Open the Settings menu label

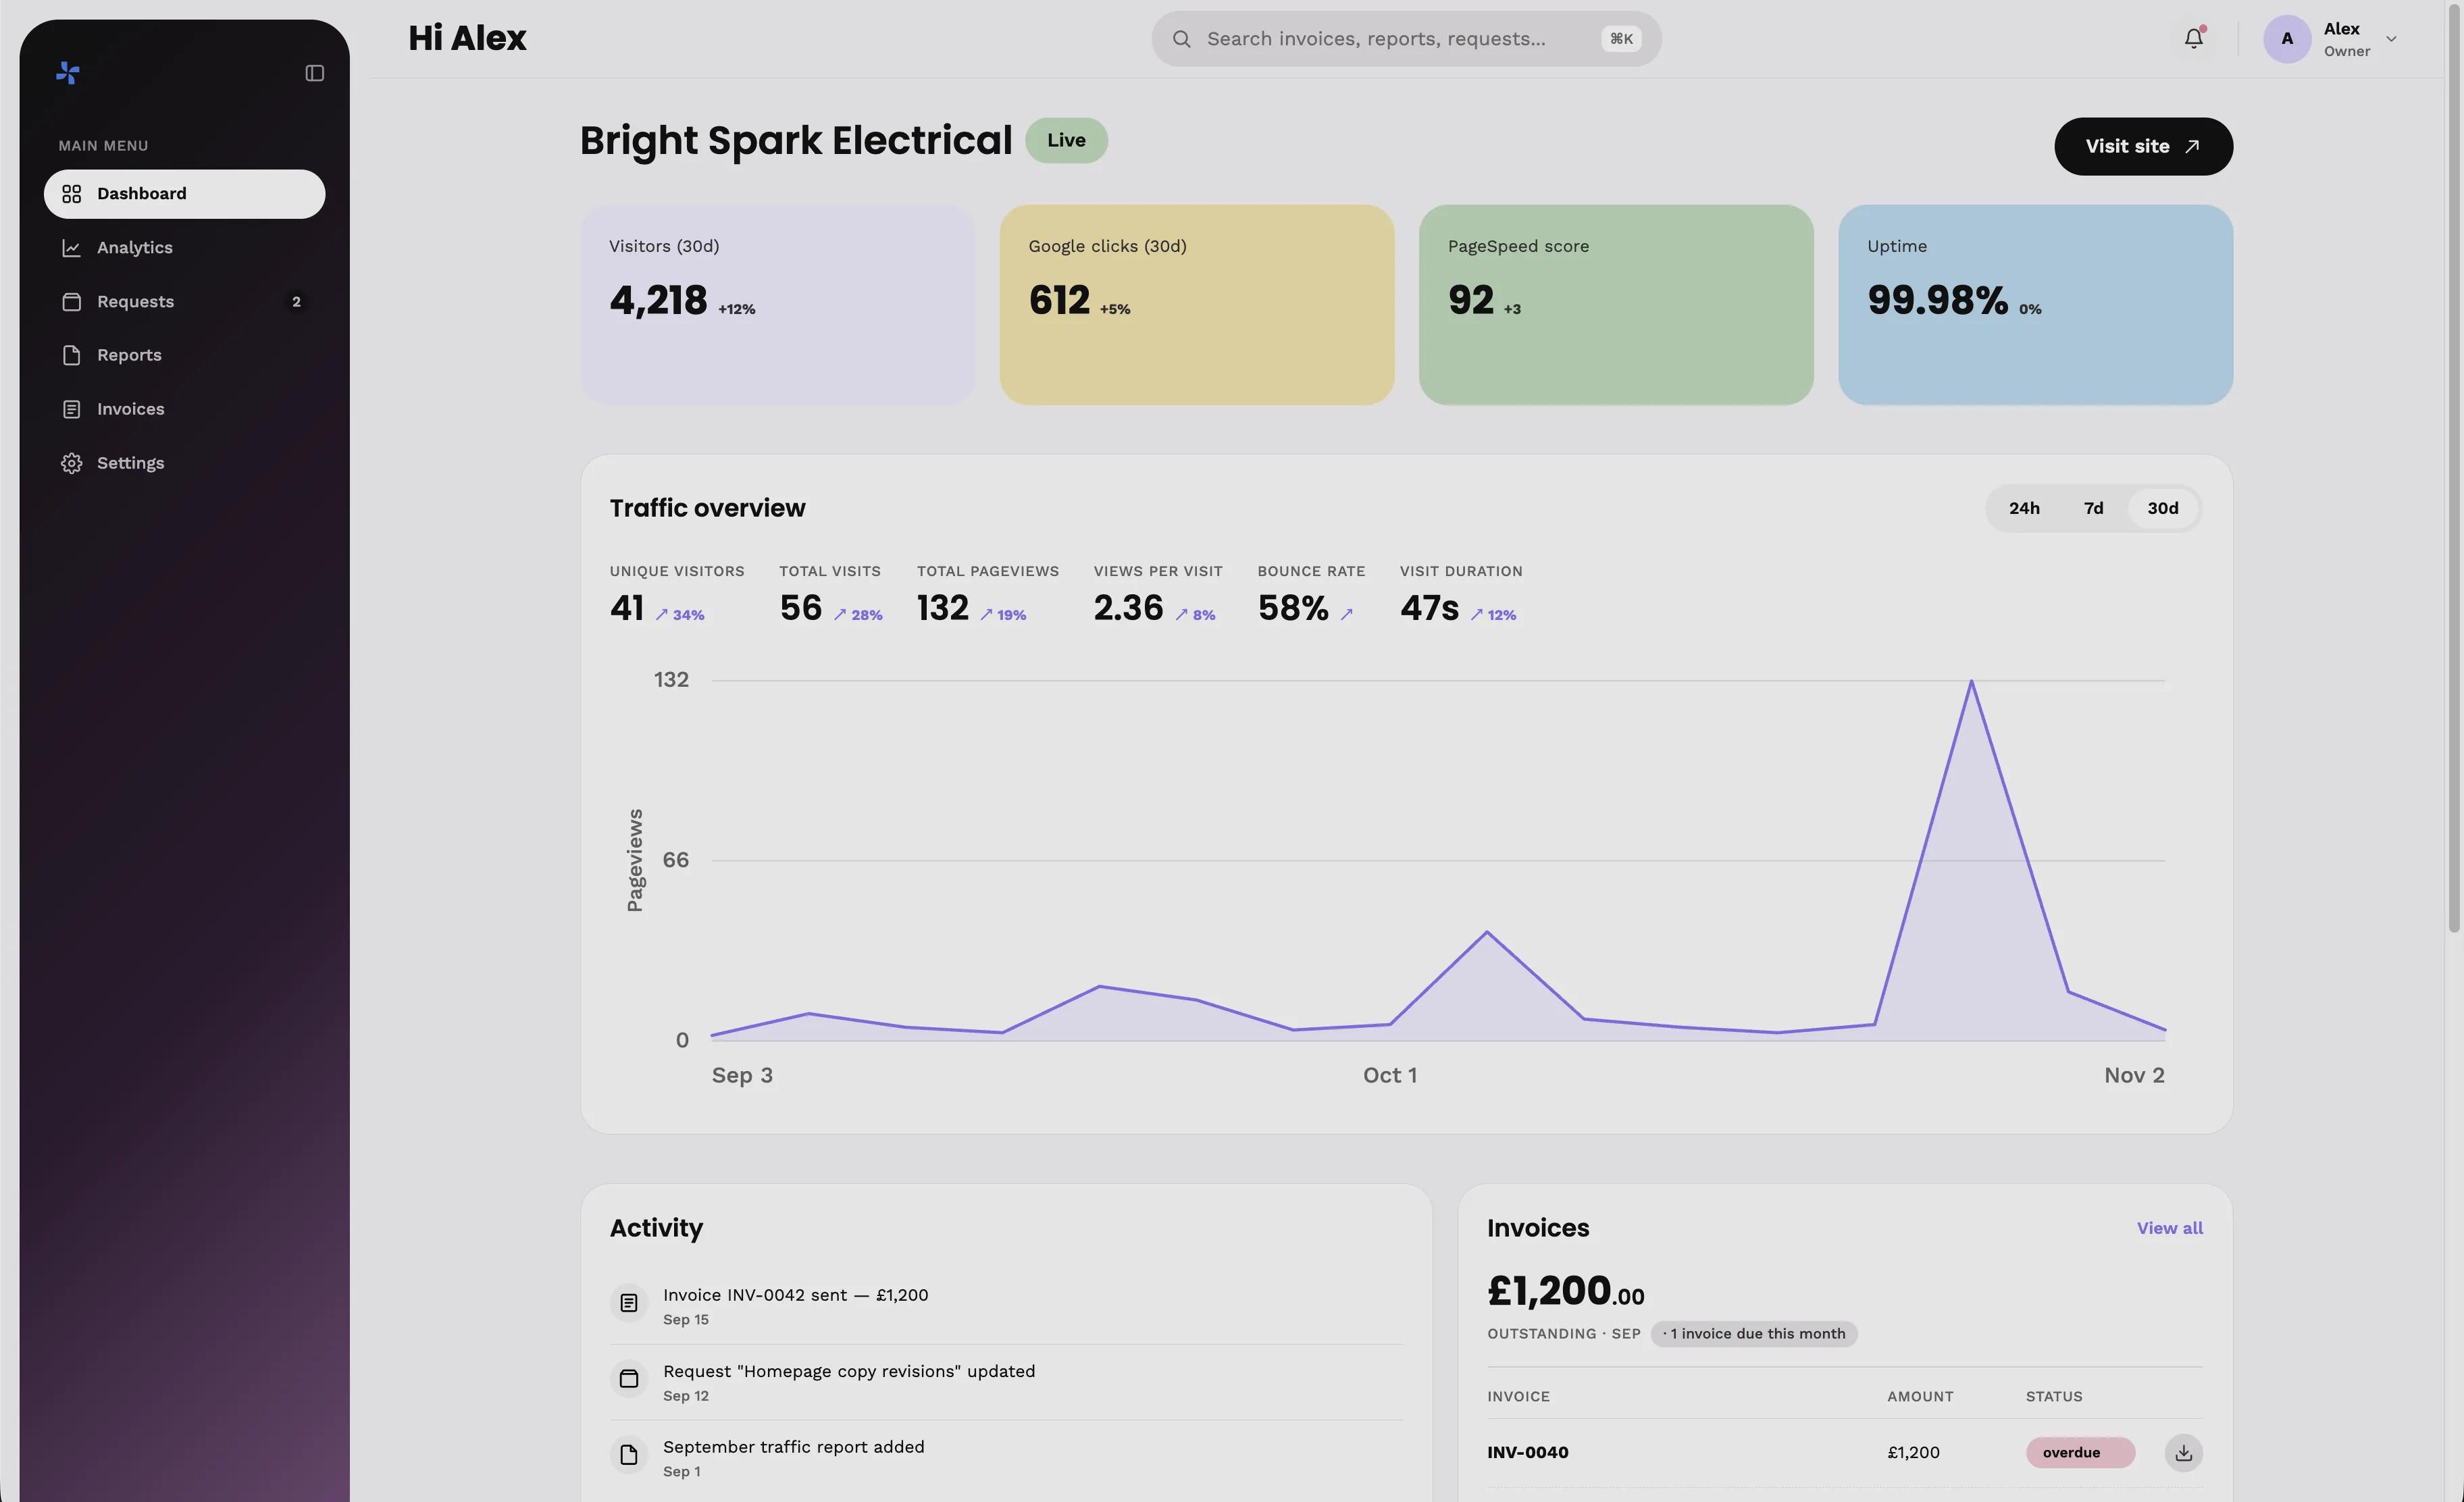click(130, 463)
